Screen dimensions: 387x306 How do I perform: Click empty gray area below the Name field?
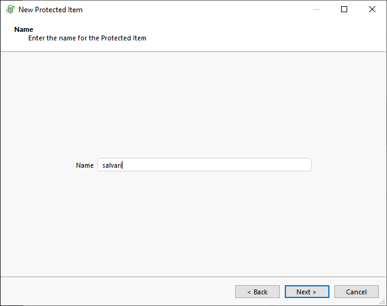coord(192,222)
